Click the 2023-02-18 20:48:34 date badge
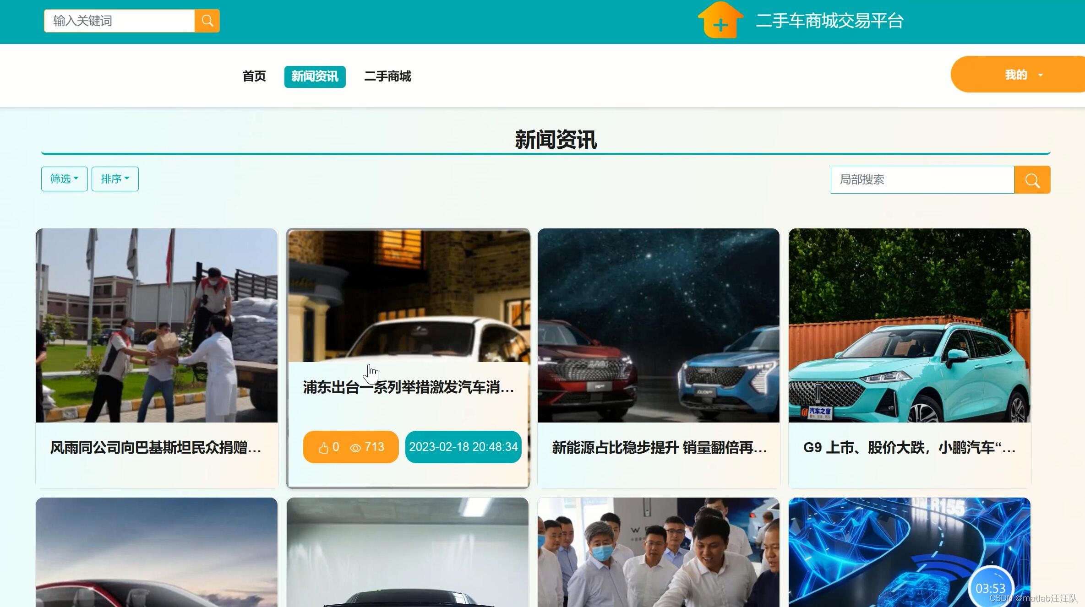 pos(463,447)
